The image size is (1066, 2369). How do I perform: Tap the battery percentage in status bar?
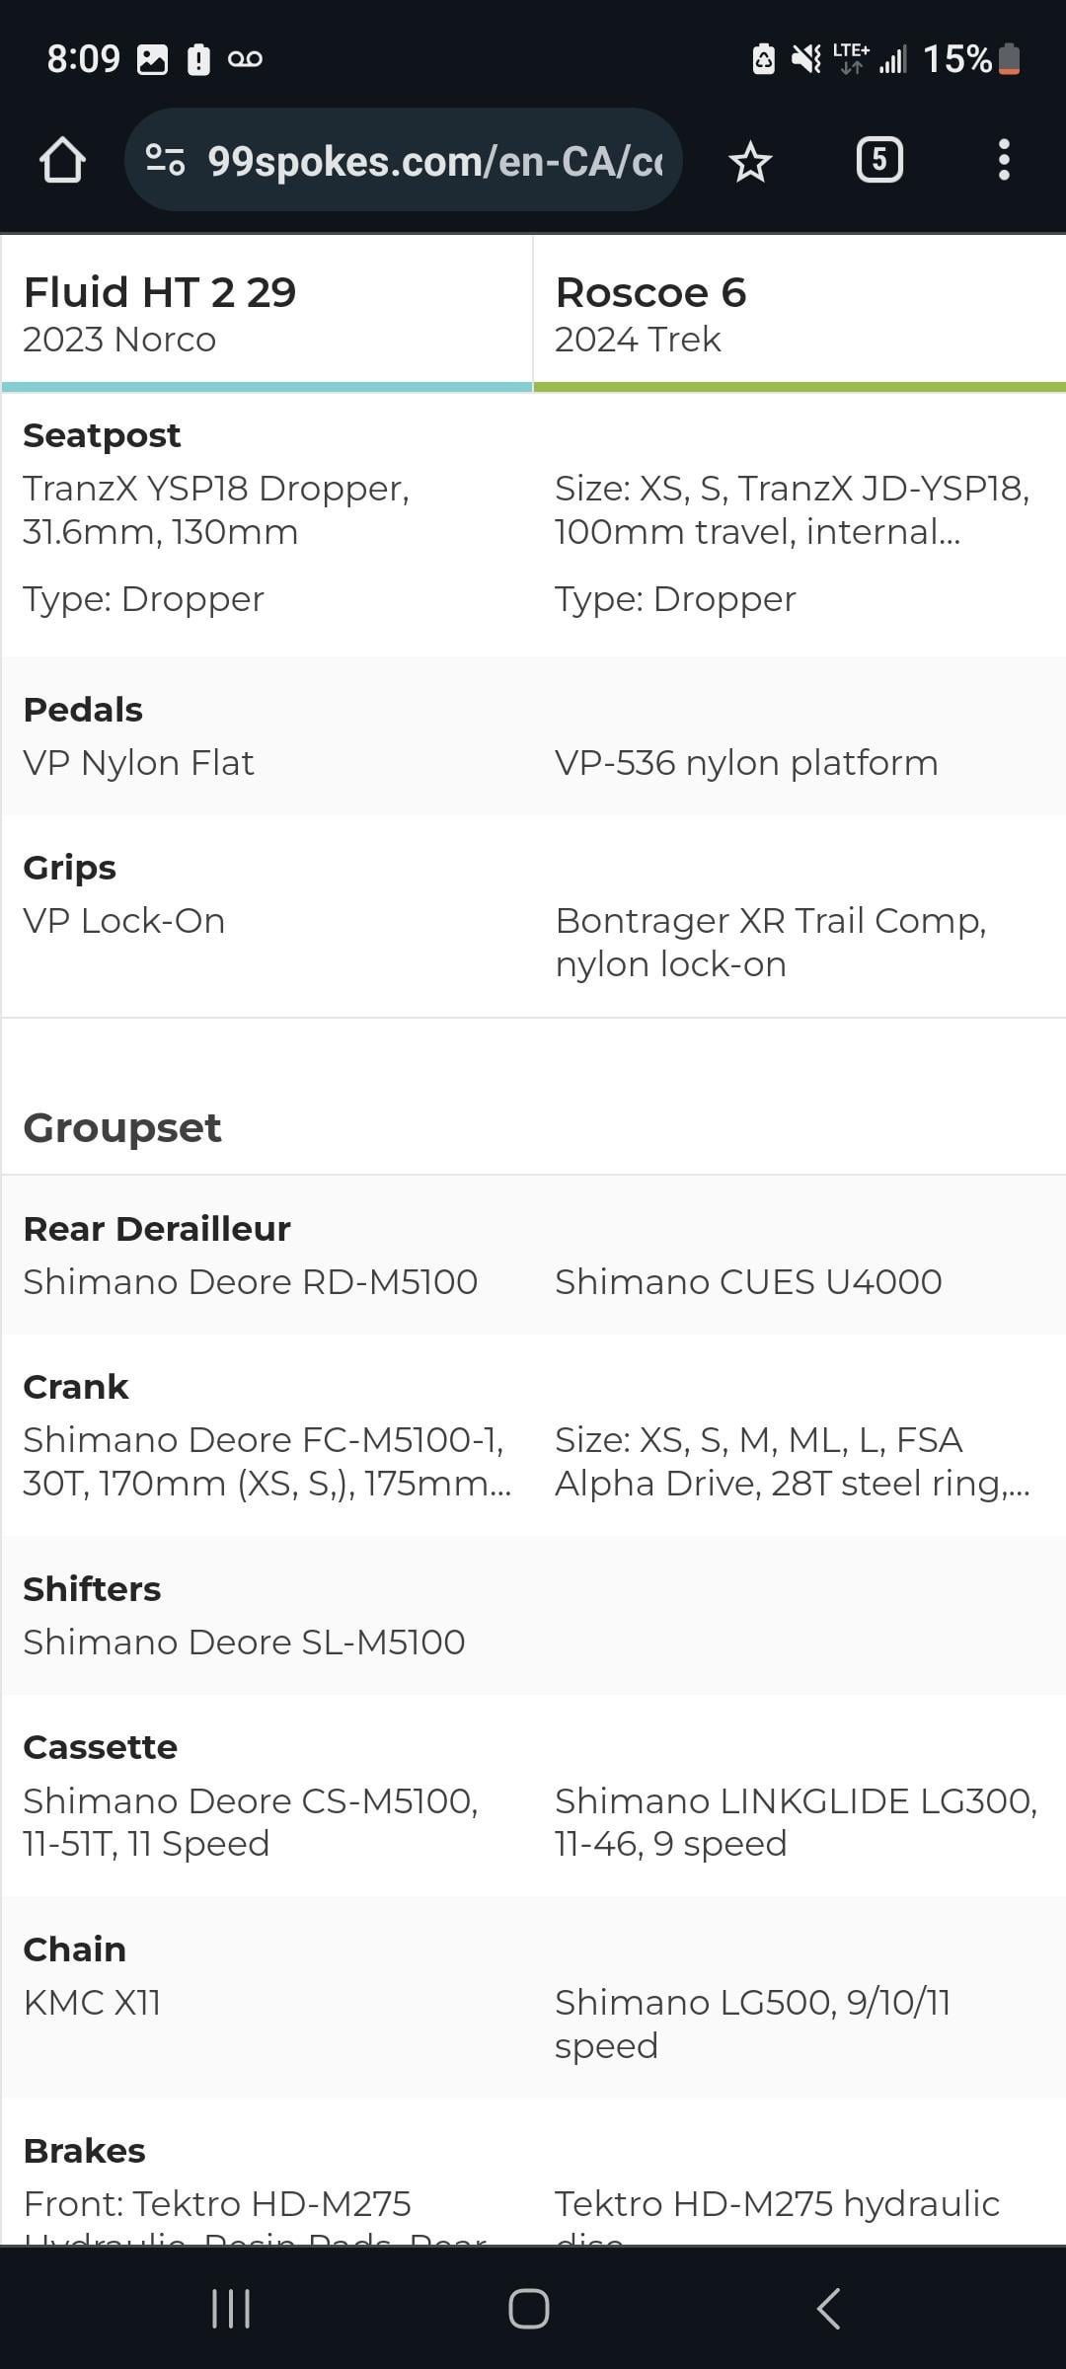pyautogui.click(x=956, y=59)
